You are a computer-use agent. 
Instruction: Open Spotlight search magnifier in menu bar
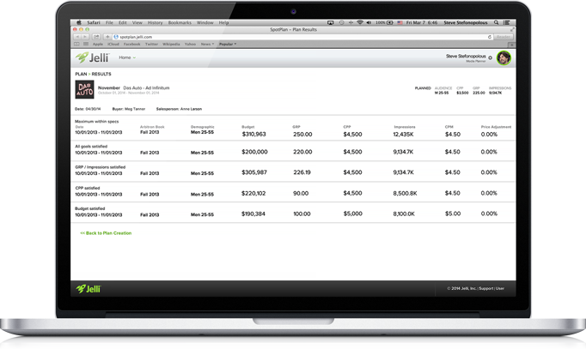[x=497, y=23]
